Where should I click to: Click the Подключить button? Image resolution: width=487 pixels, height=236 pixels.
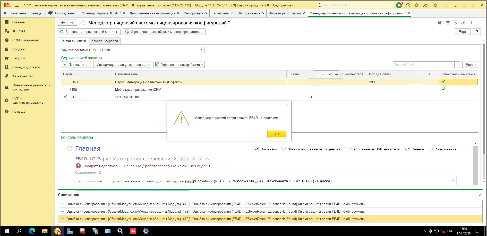(76, 65)
